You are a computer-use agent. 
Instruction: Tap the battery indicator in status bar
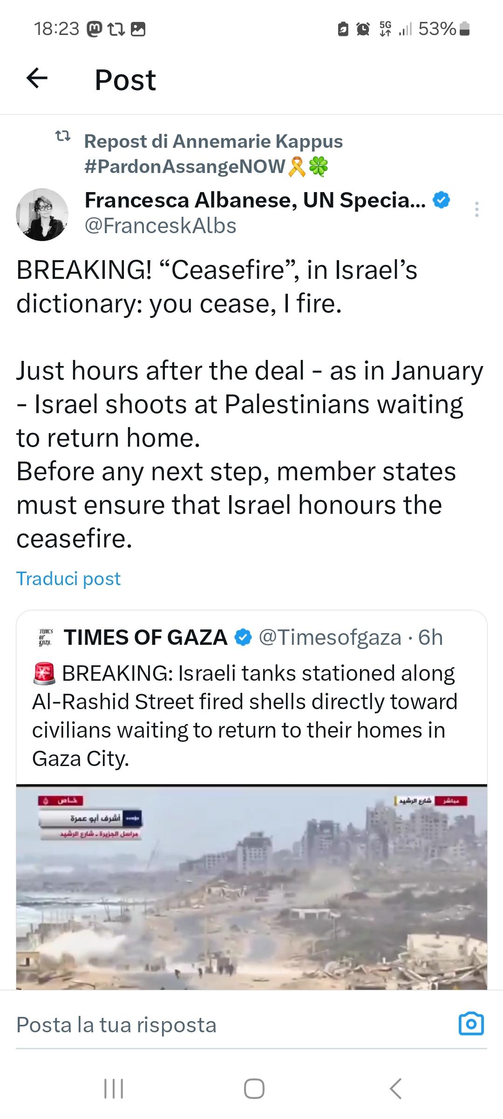tap(464, 29)
